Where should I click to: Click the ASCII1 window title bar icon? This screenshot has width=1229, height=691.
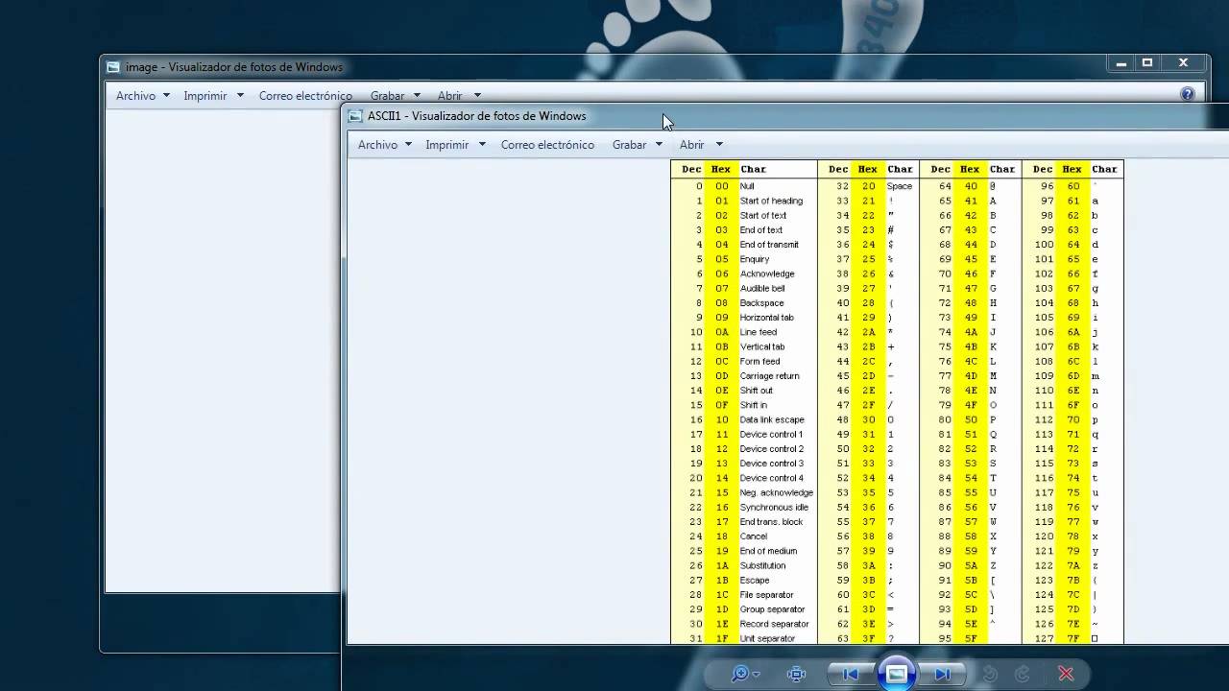pos(355,116)
